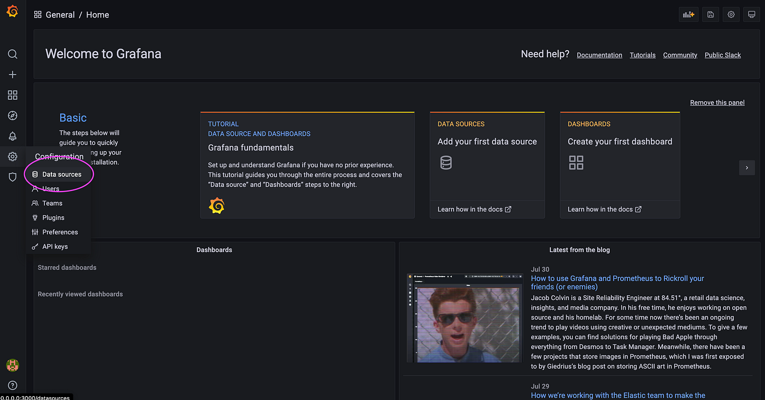This screenshot has height=400, width=765.
Task: Click the Grafana logo in the tutorial card
Action: tap(217, 206)
